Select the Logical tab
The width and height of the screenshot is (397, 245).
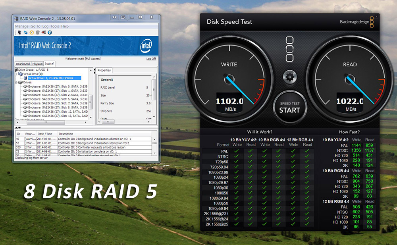49,64
